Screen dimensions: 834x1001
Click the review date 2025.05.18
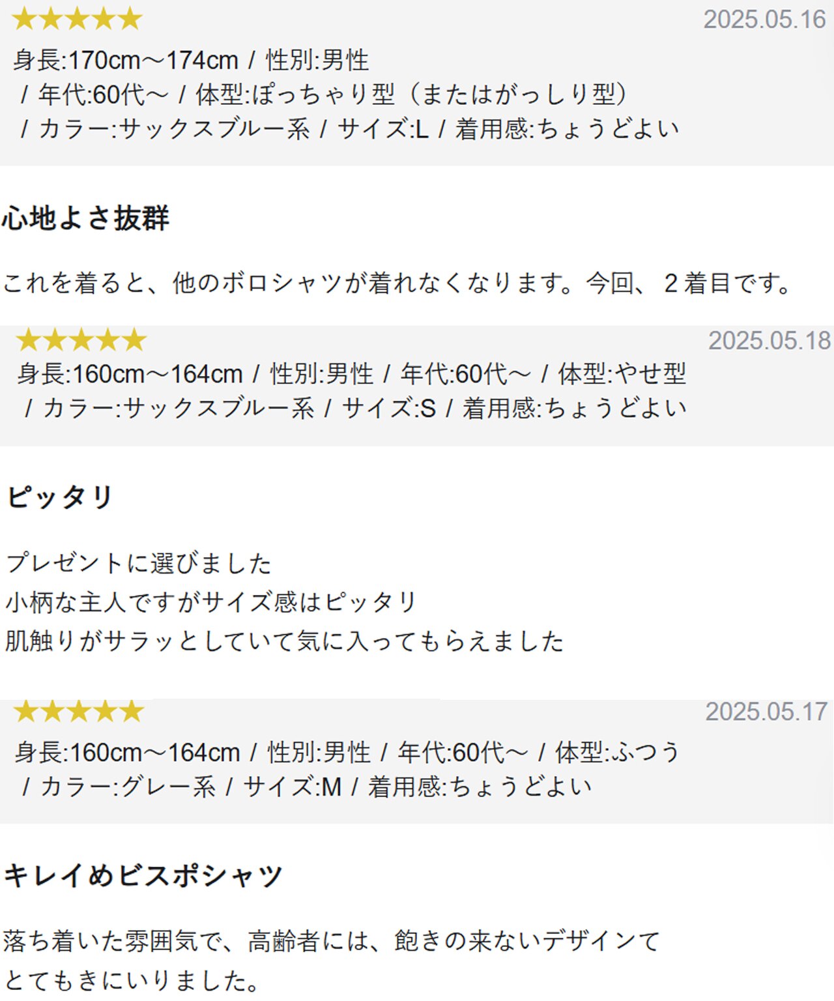click(769, 341)
